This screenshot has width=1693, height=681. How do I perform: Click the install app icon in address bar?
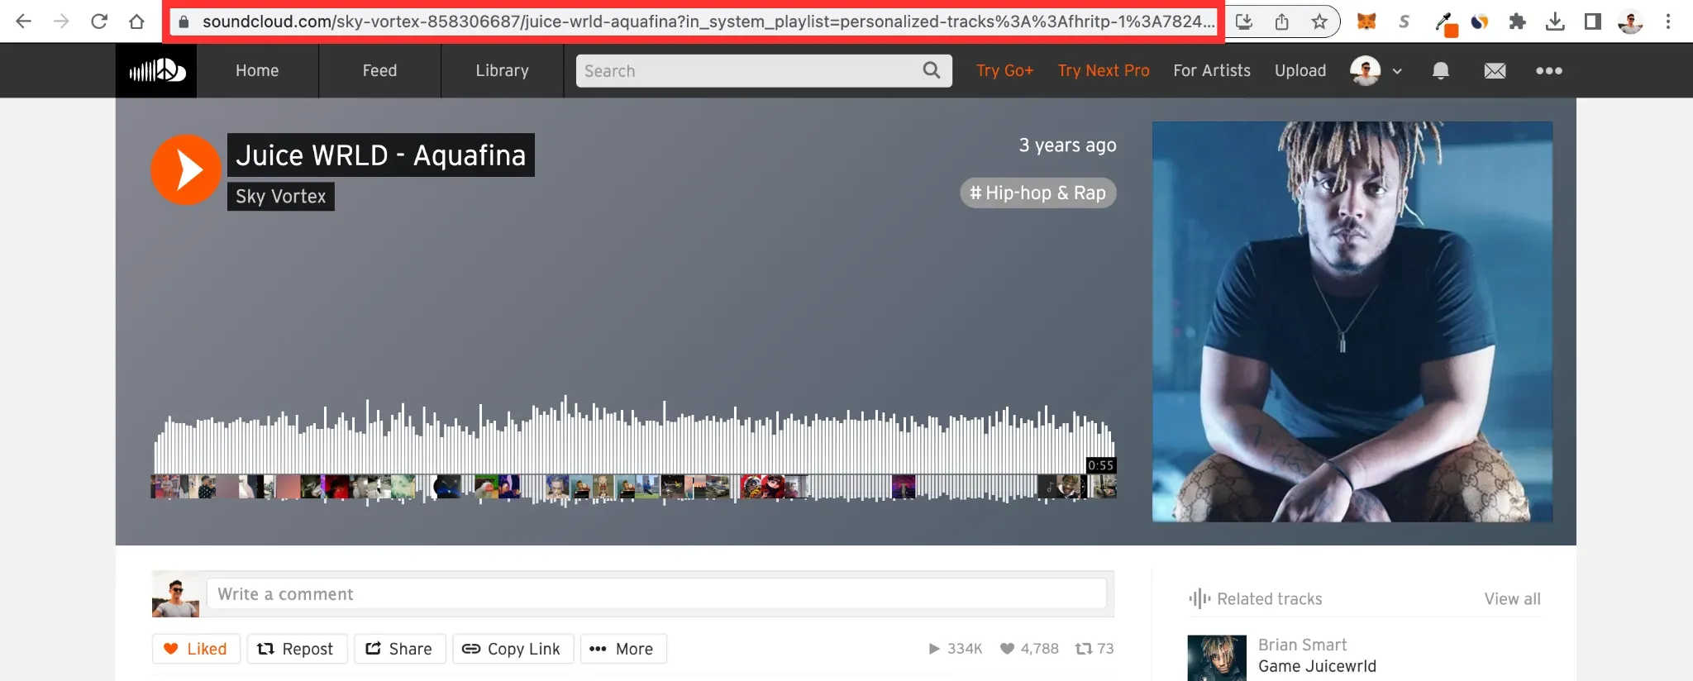point(1244,21)
